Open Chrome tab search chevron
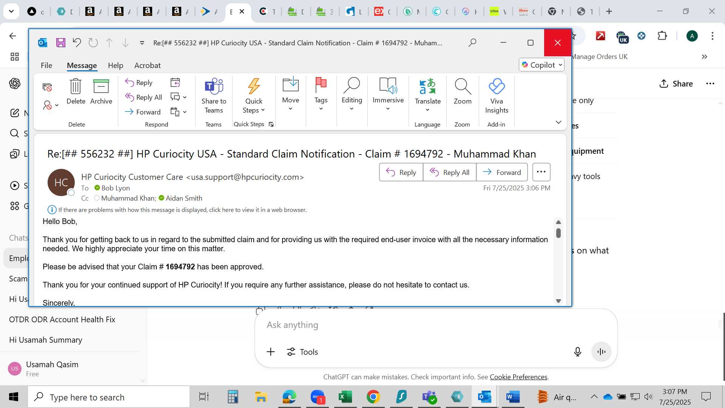725x408 pixels. [x=11, y=11]
